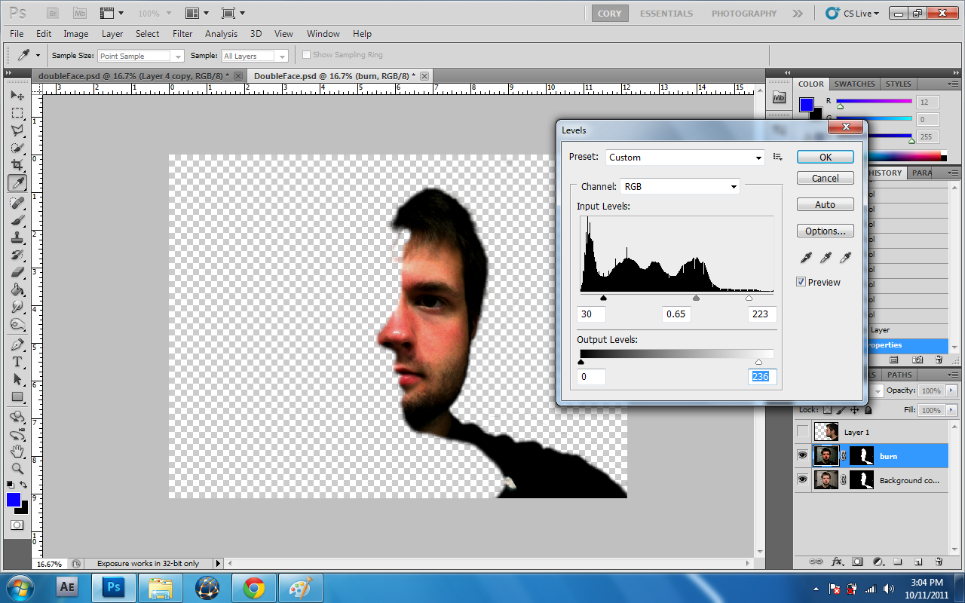This screenshot has height=603, width=965.
Task: Hide the Background copy layer
Action: [x=802, y=480]
